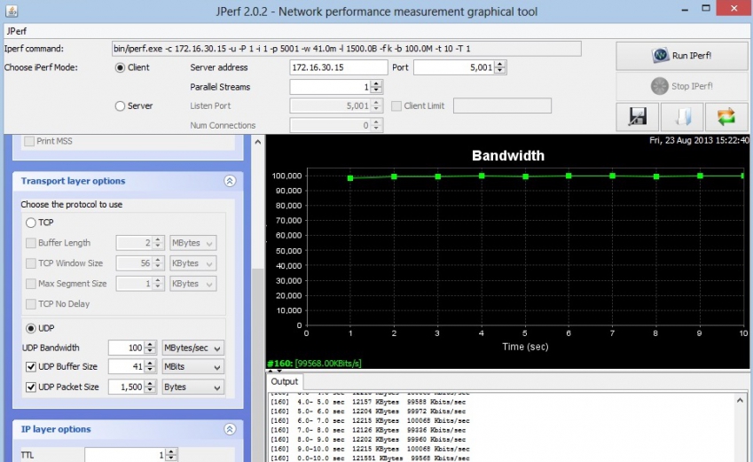Click the Run IPerf! button
Screen dimensions: 753x462
click(x=682, y=56)
